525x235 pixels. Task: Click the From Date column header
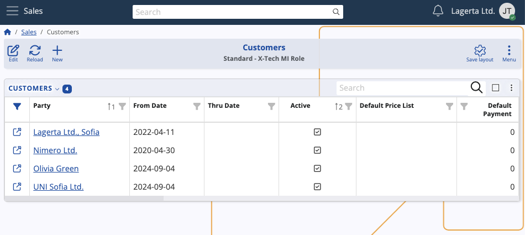150,106
